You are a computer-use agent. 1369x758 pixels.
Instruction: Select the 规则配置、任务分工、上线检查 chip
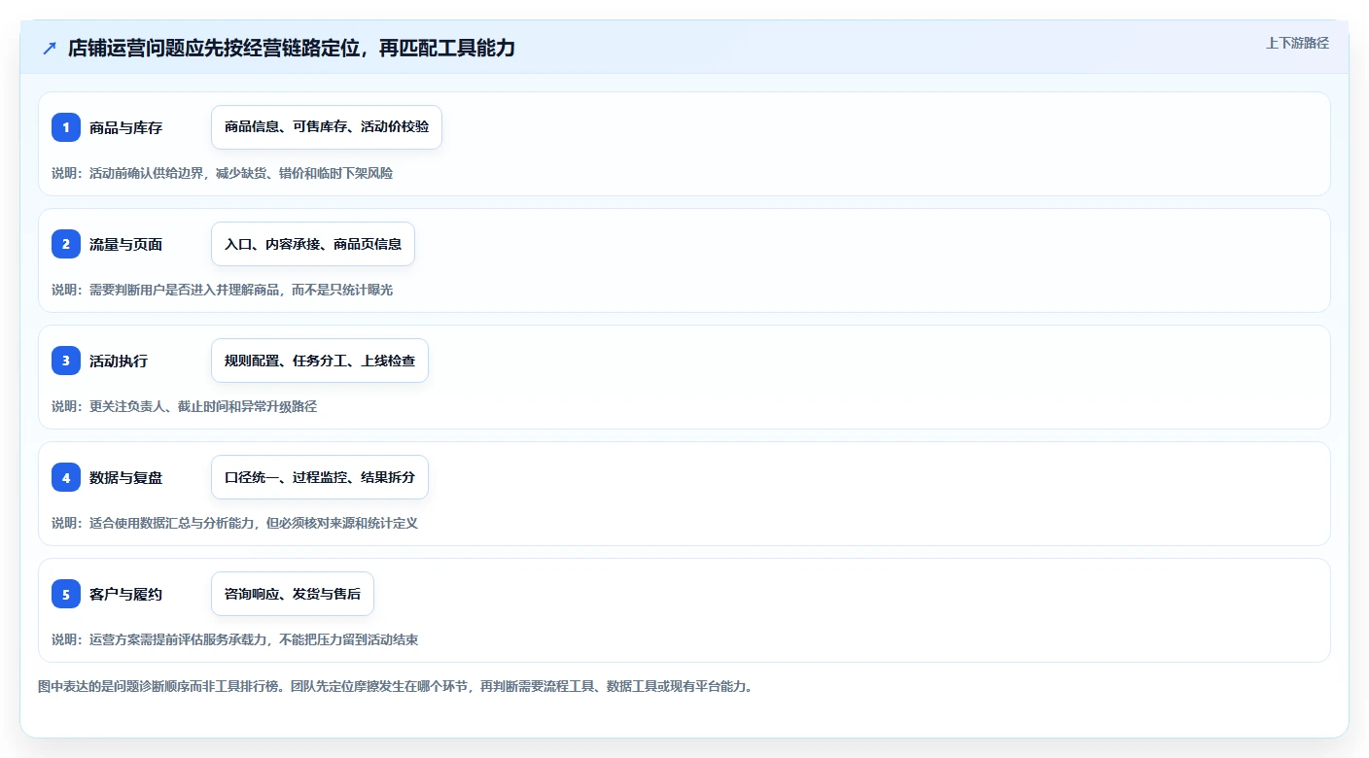(x=320, y=361)
